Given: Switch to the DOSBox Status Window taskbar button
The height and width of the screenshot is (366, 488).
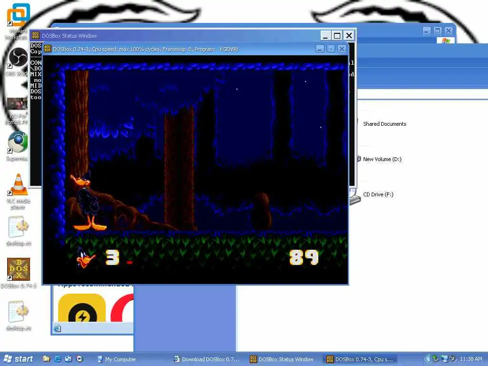Looking at the screenshot, I should (x=283, y=359).
